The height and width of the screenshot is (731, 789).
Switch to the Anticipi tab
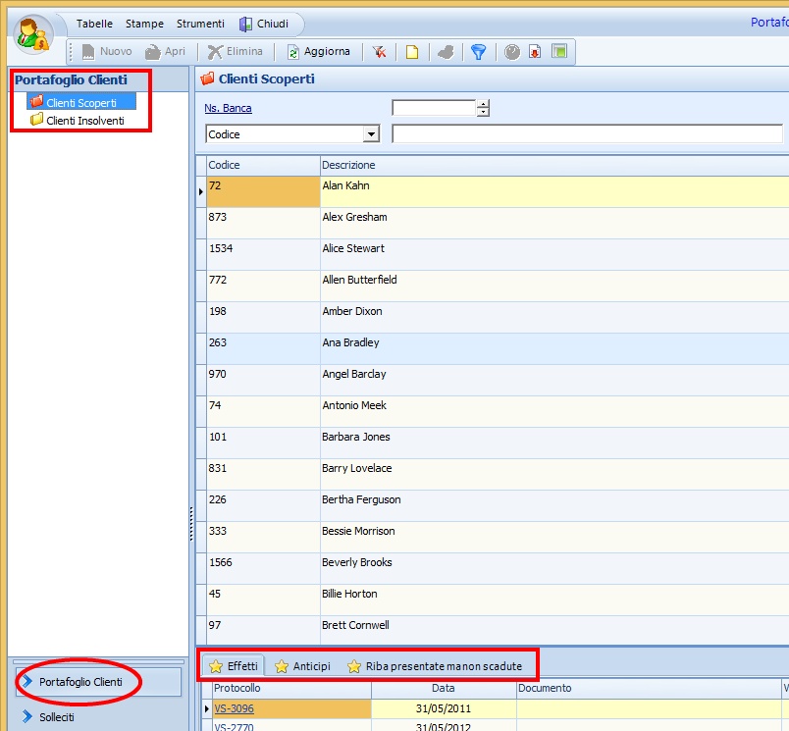302,666
